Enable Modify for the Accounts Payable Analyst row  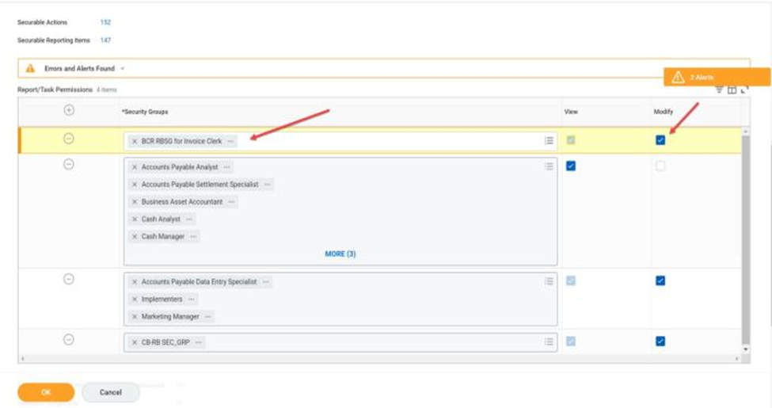pyautogui.click(x=660, y=166)
